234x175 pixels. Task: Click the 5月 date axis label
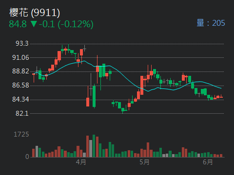144,162
